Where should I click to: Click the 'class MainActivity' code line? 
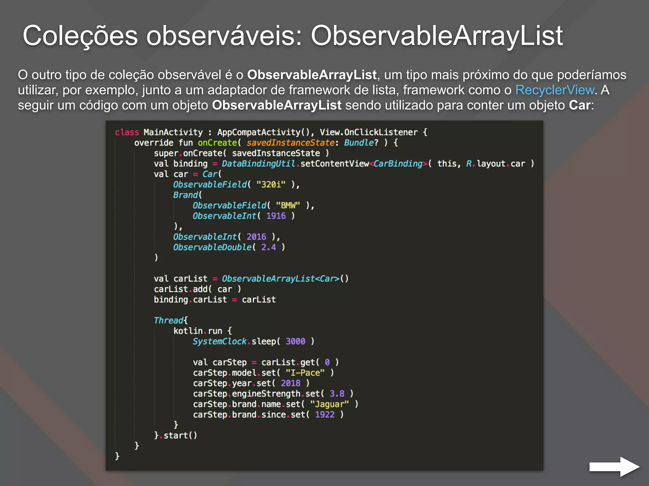point(271,132)
